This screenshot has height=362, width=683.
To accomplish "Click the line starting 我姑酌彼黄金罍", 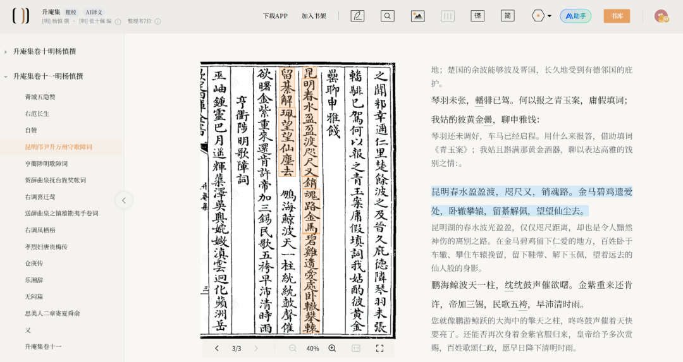I will click(485, 119).
